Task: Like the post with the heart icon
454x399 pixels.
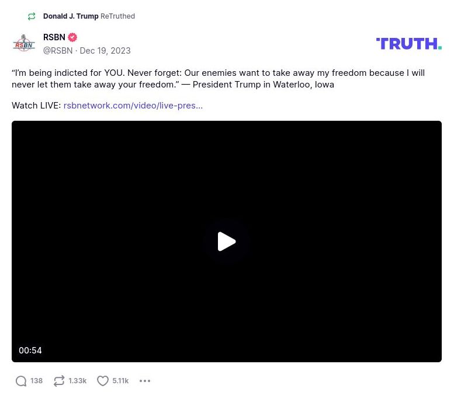Action: pyautogui.click(x=102, y=381)
